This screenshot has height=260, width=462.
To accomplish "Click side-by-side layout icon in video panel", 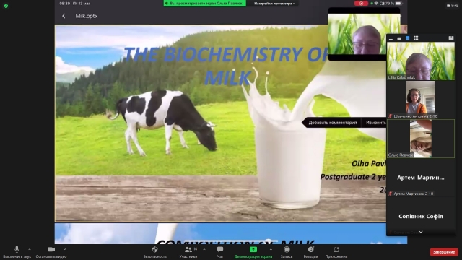I will pos(451,38).
